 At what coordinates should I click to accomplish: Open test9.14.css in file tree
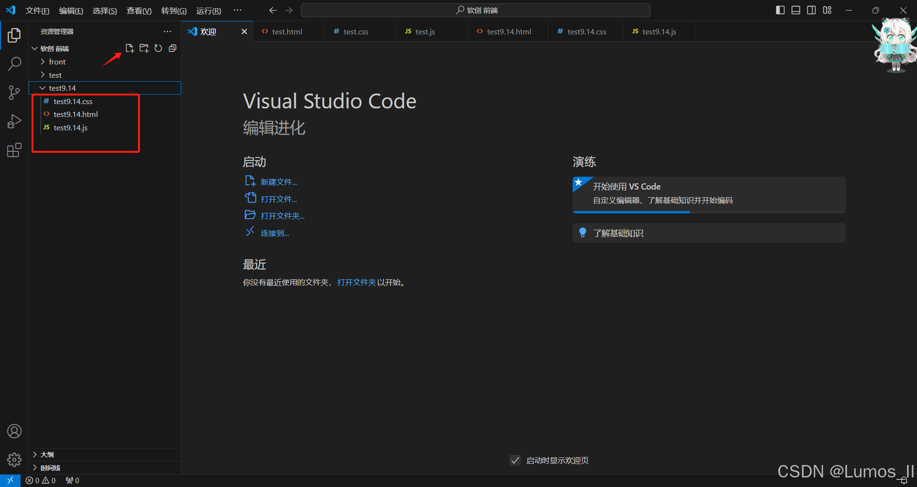click(105, 101)
